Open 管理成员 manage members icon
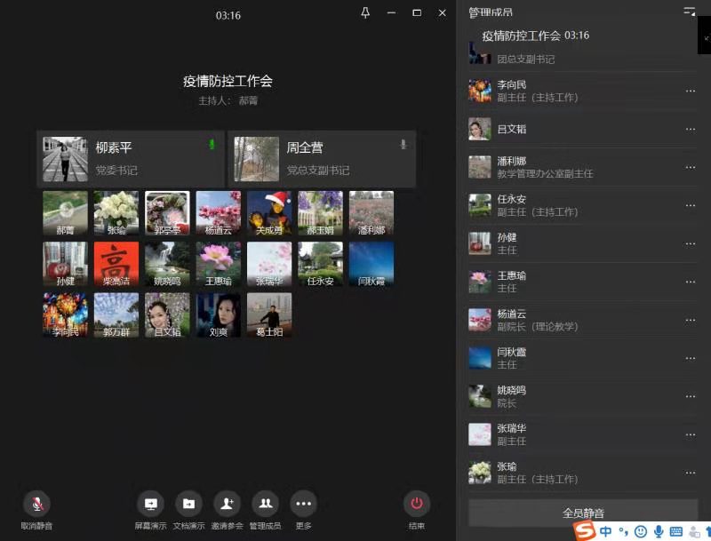This screenshot has width=711, height=541. 265,505
